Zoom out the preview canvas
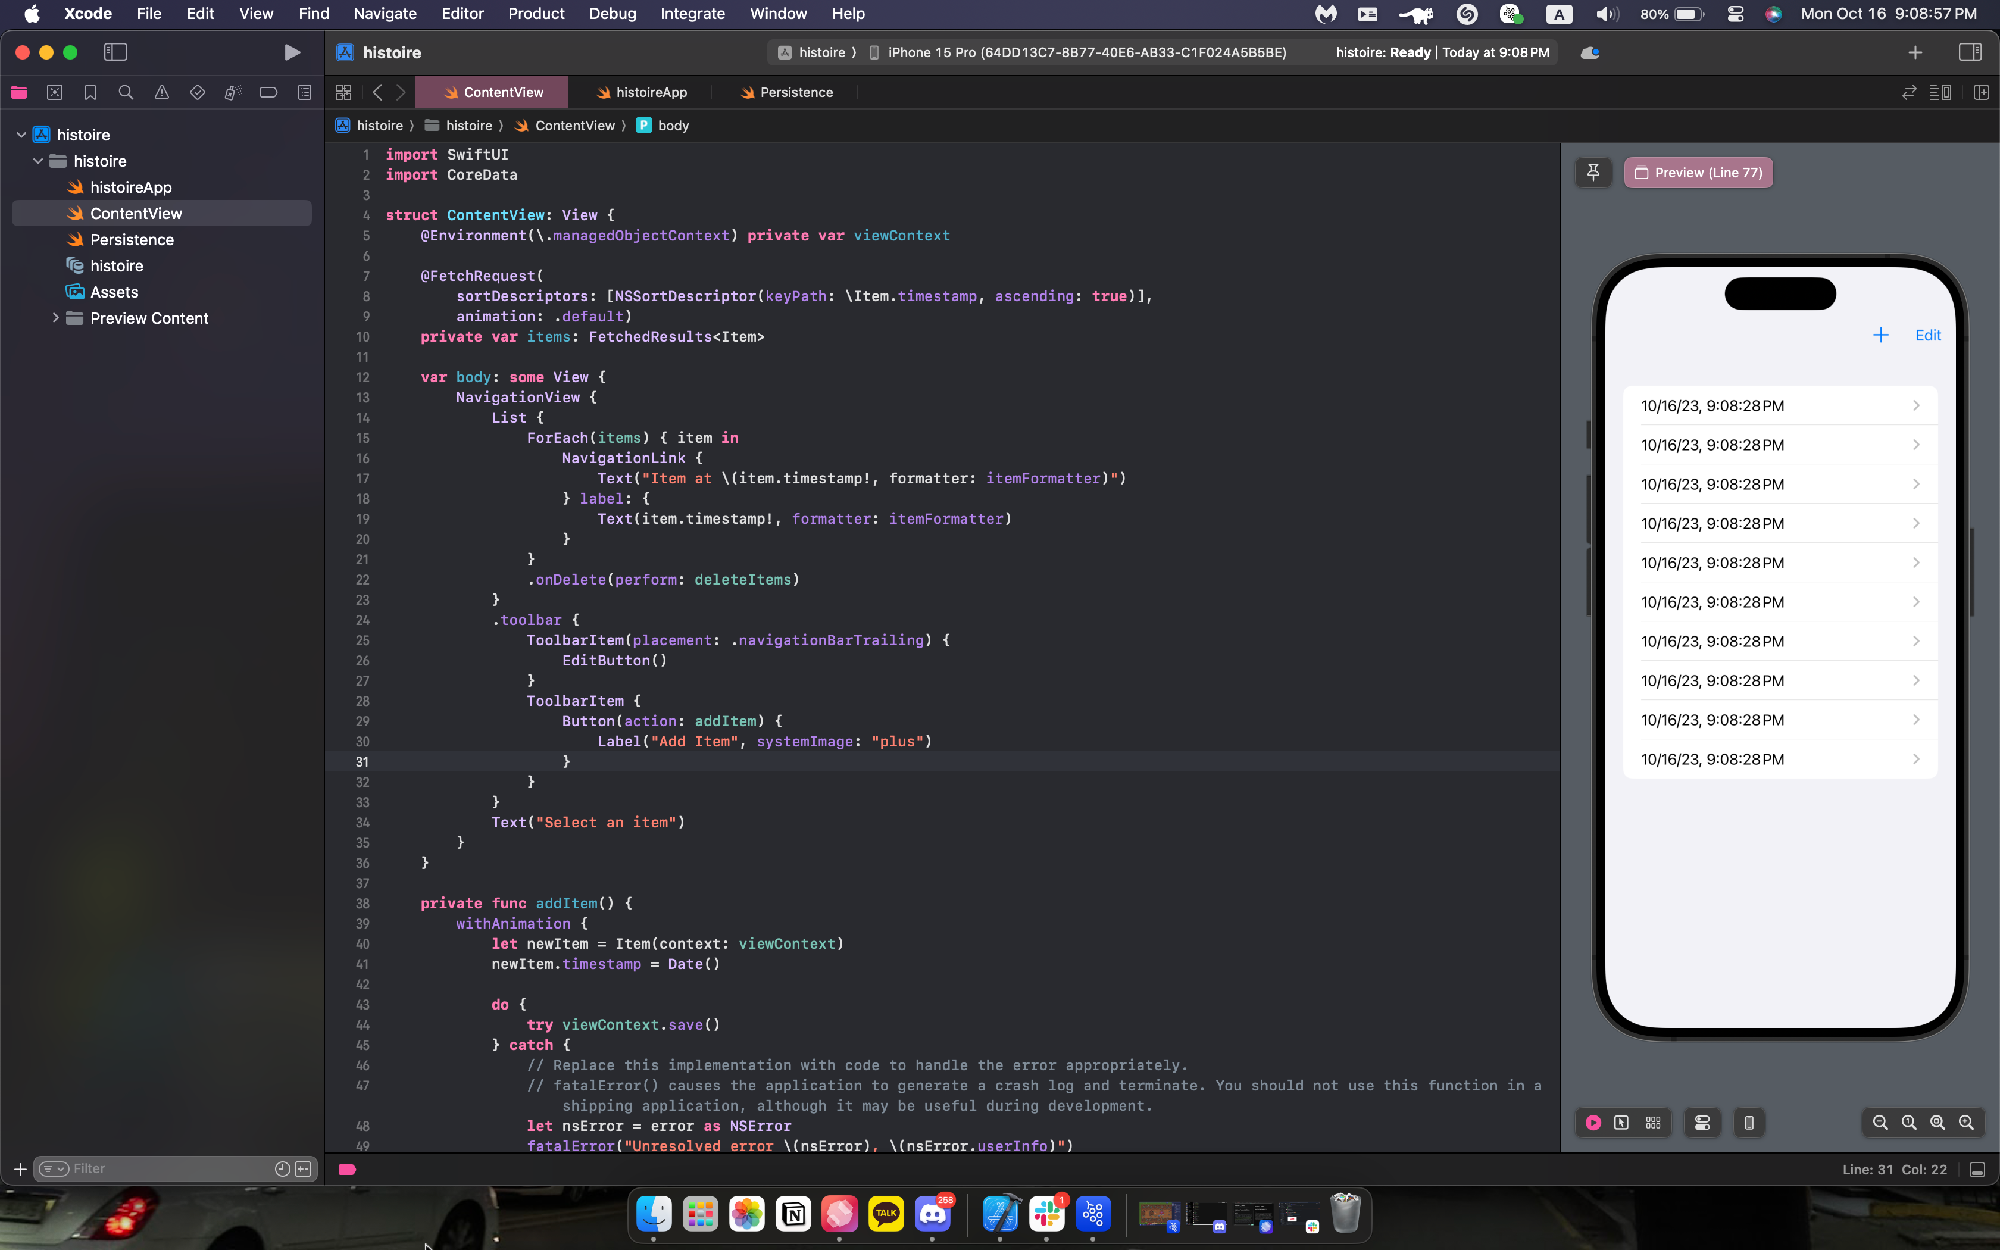The width and height of the screenshot is (2000, 1250). (x=1880, y=1123)
